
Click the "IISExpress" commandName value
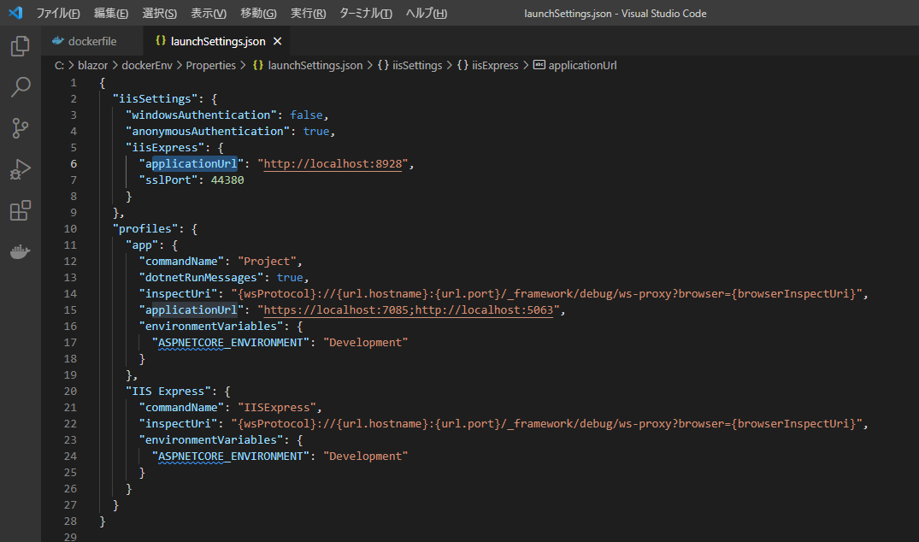[277, 407]
